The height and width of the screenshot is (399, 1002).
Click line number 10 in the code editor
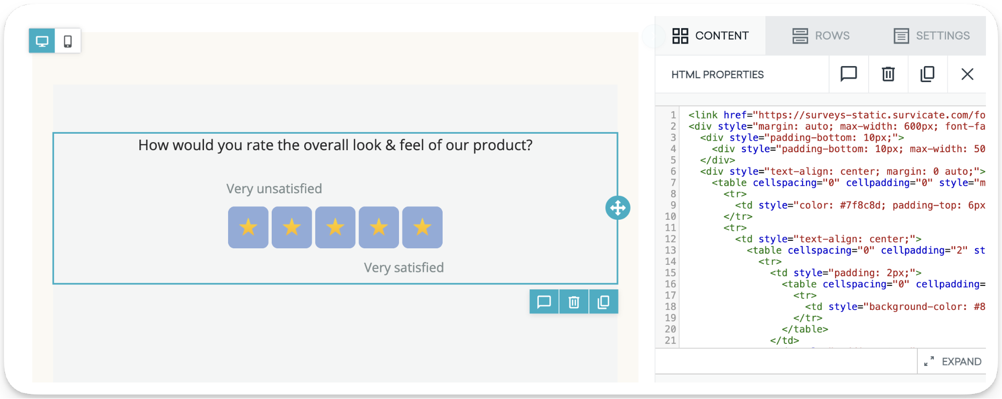coord(670,216)
